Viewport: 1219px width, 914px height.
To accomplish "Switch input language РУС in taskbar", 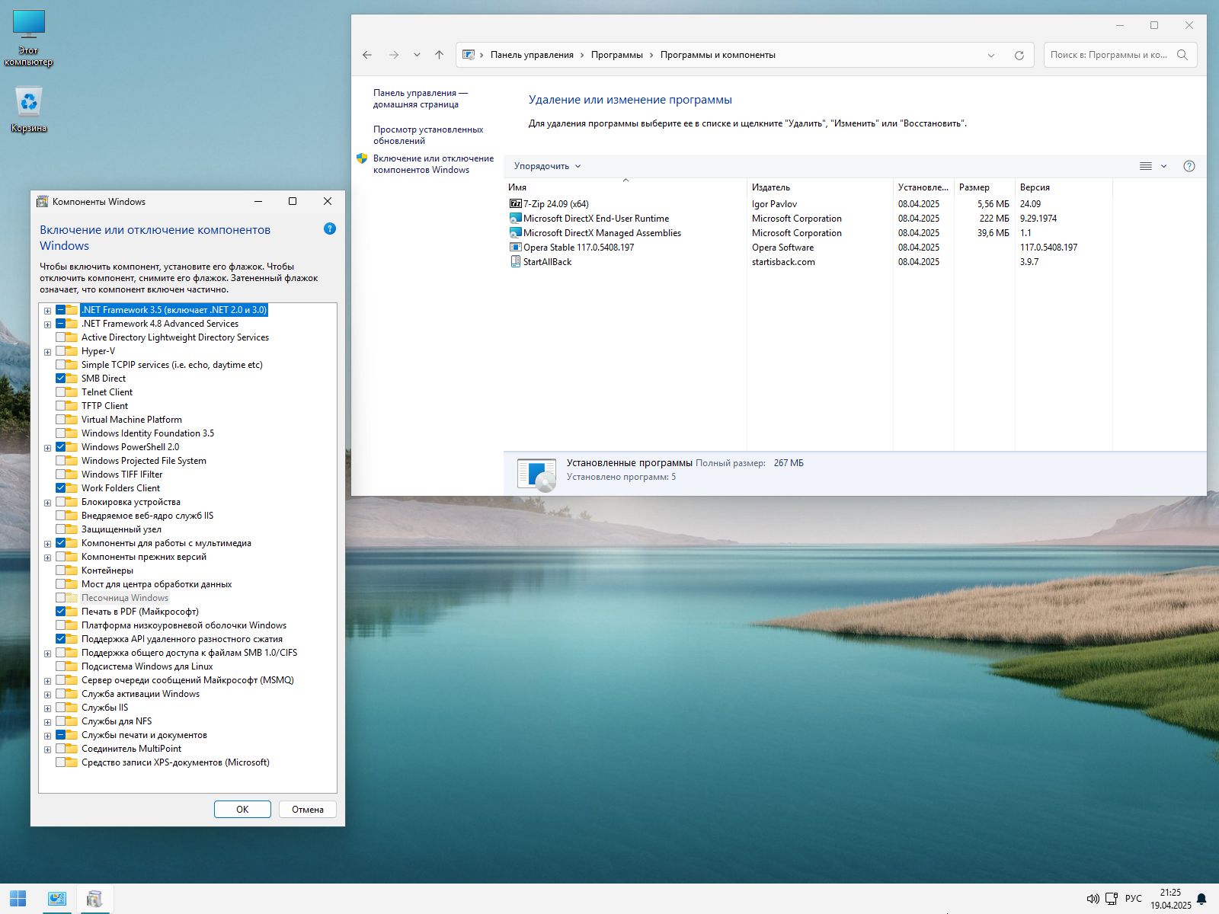I will (1134, 899).
